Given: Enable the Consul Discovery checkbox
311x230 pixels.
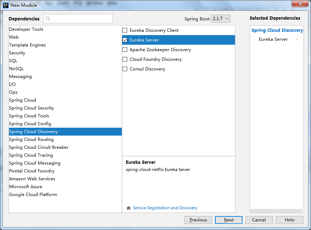Looking at the screenshot, I should tap(125, 69).
